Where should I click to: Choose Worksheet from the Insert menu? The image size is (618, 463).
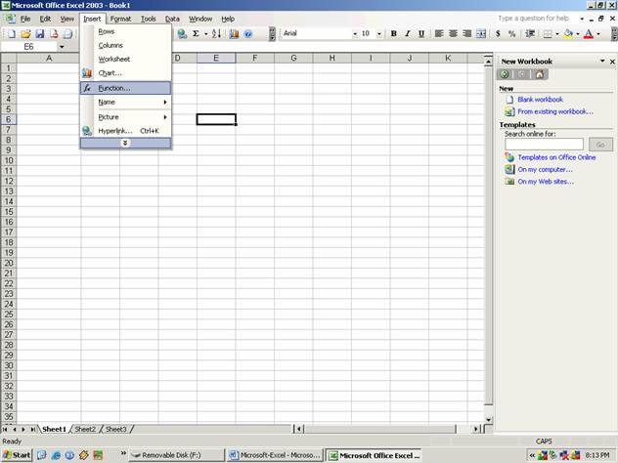pyautogui.click(x=125, y=59)
